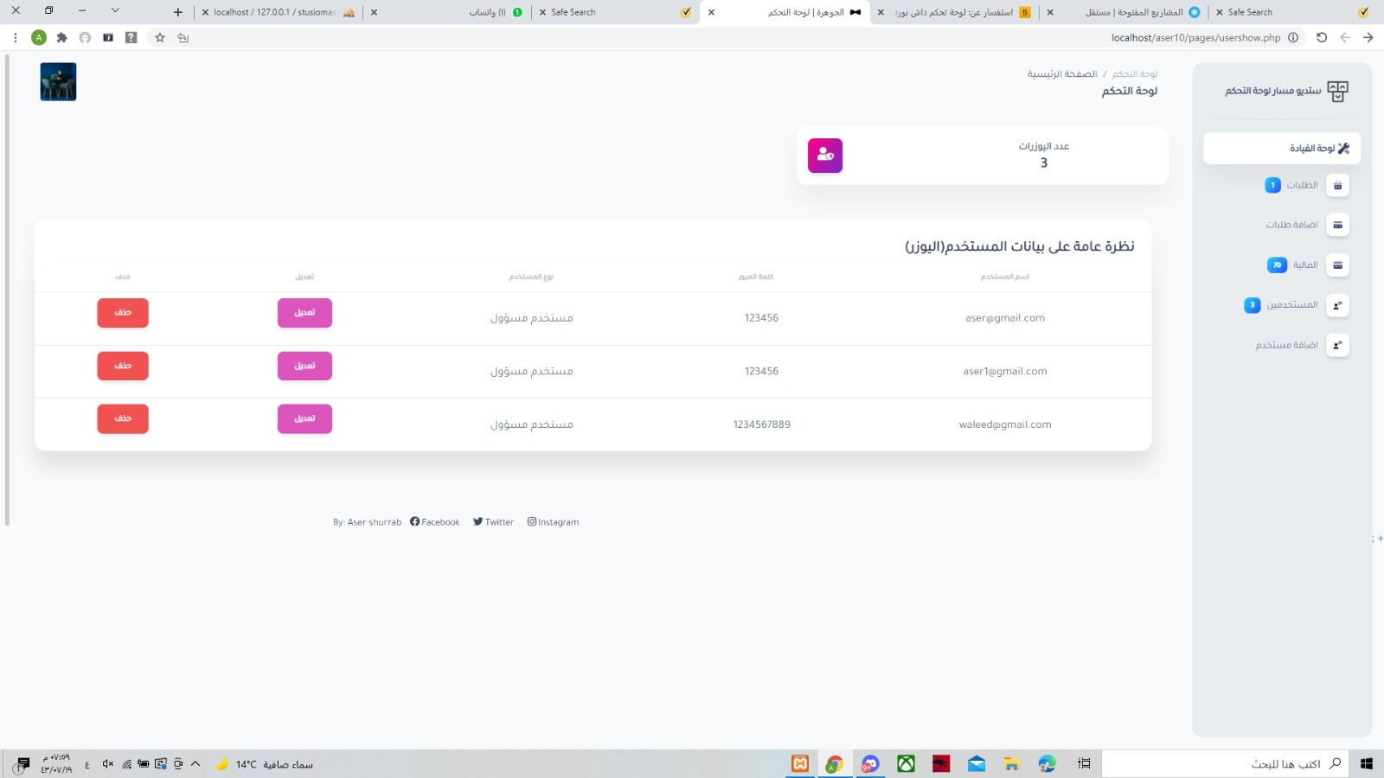Click the browser page reload icon
Viewport: 1384px width, 778px height.
pos(1322,37)
